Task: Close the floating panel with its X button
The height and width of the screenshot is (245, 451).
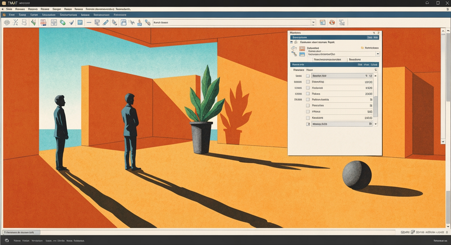Action: (x=378, y=33)
